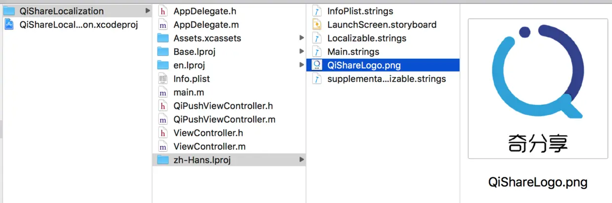This screenshot has width=612, height=203.
Task: Click the main.m source file icon
Action: tap(163, 92)
